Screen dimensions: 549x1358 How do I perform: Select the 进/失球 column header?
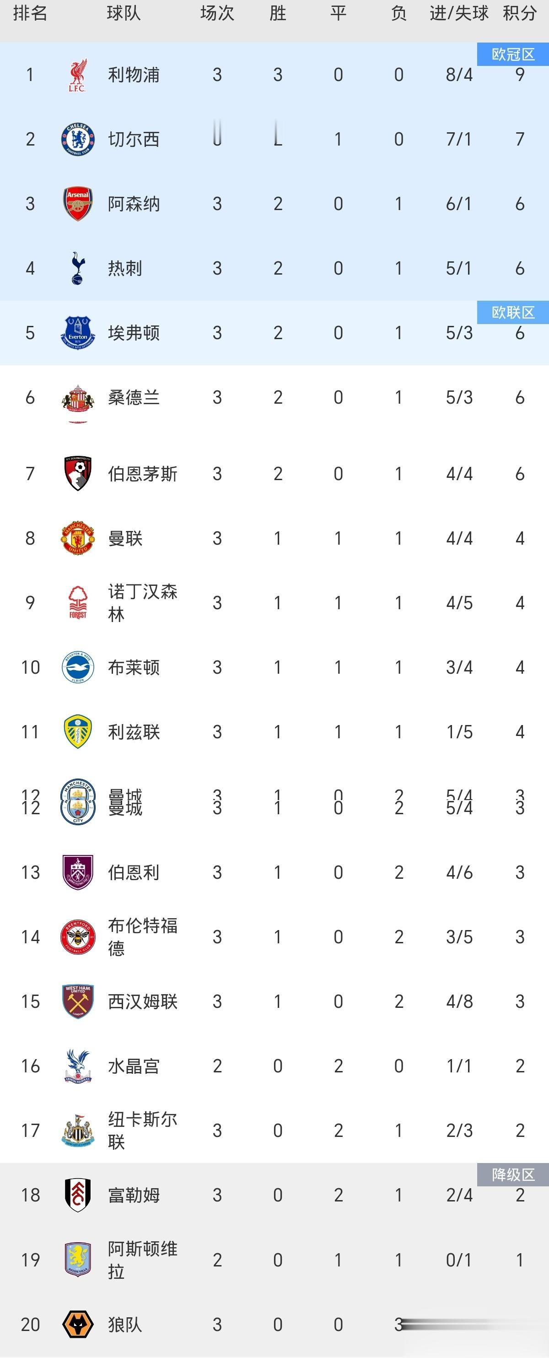click(459, 13)
